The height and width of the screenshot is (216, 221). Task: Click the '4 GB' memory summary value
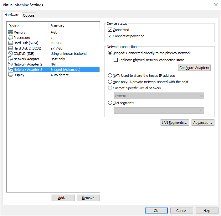click(x=54, y=32)
